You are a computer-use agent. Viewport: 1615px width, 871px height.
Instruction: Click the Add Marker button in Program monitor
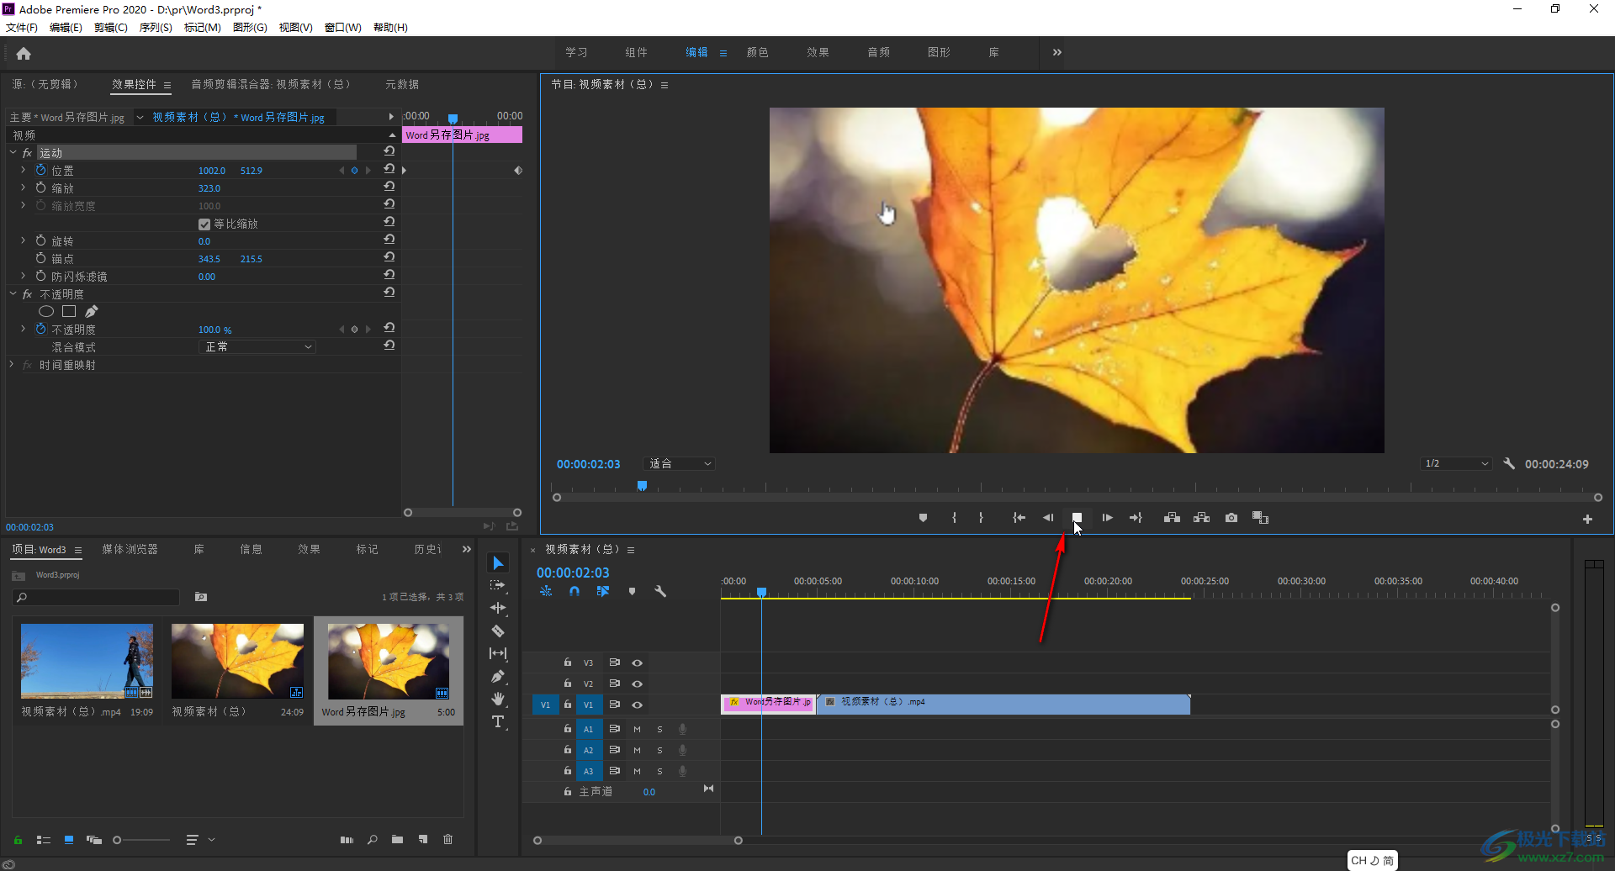coord(923,518)
